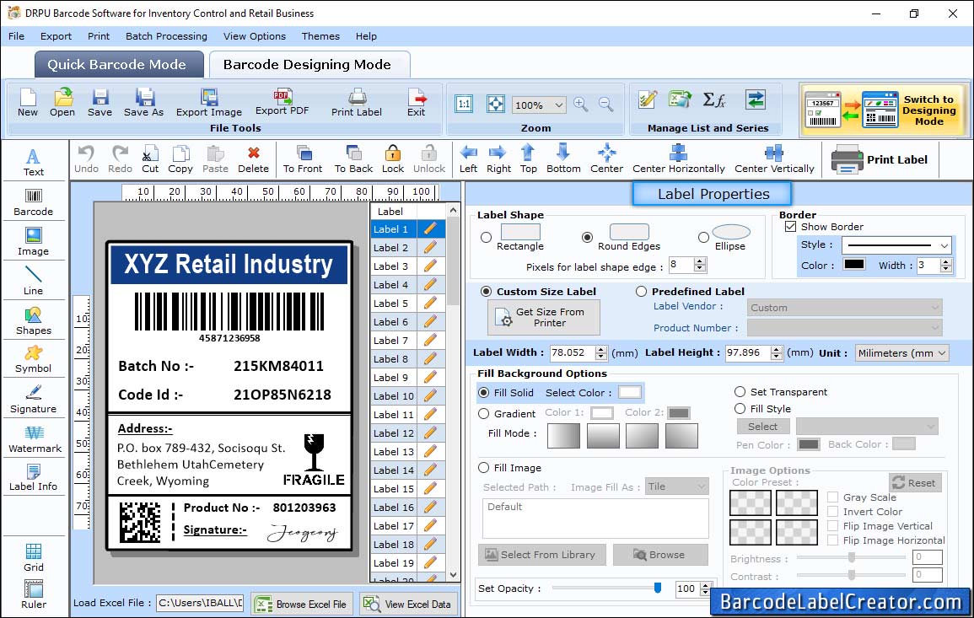Click Browse Excel File button
This screenshot has height=618, width=974.
(302, 604)
